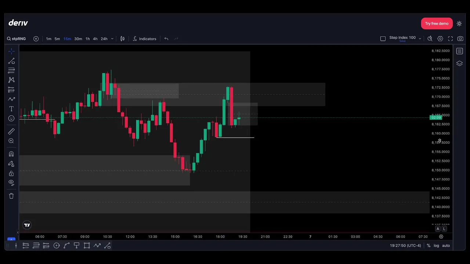This screenshot has height=264, width=470.
Task: Click the add symbol compare plus icon
Action: [36, 39]
